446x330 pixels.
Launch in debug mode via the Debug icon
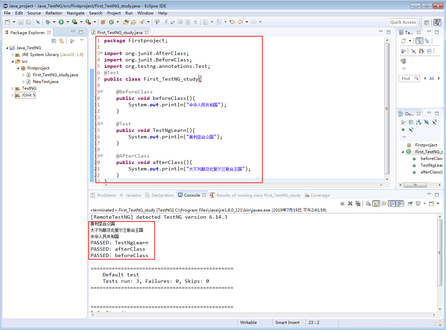point(48,22)
